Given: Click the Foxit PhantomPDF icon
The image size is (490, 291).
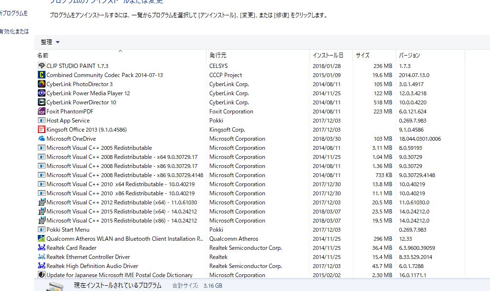Looking at the screenshot, I should tap(42, 112).
